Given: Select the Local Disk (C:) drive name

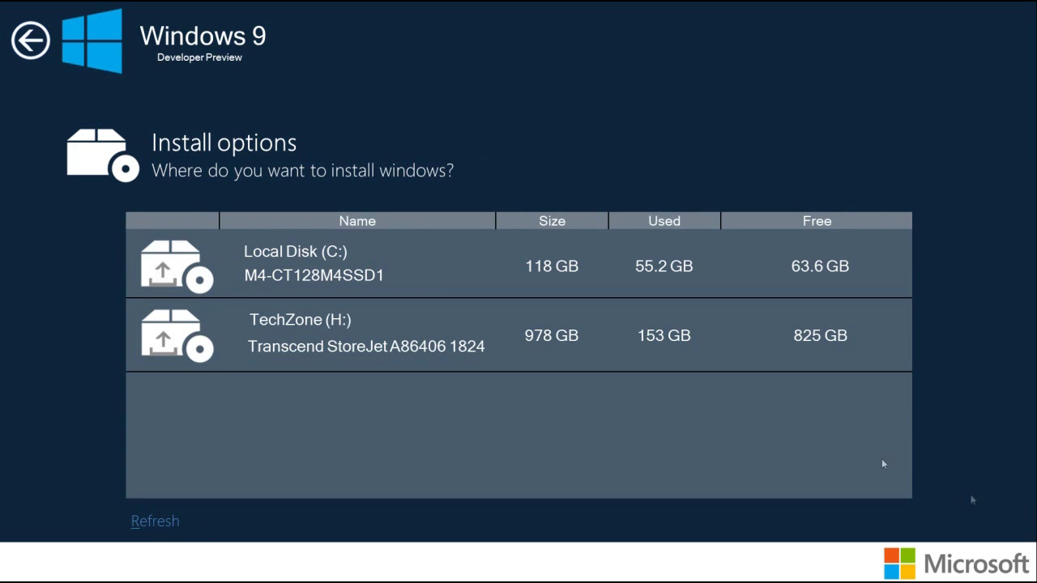Looking at the screenshot, I should (296, 252).
